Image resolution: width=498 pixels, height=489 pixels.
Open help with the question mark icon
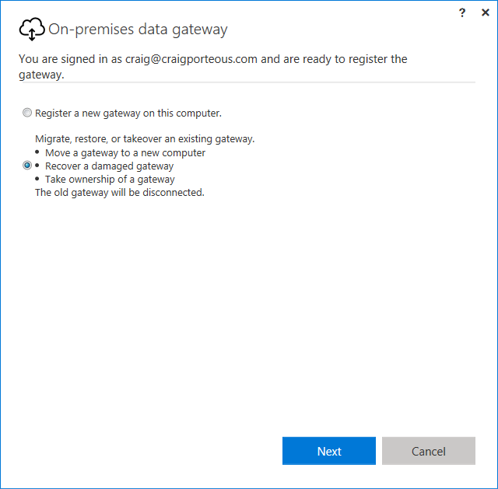click(x=464, y=12)
